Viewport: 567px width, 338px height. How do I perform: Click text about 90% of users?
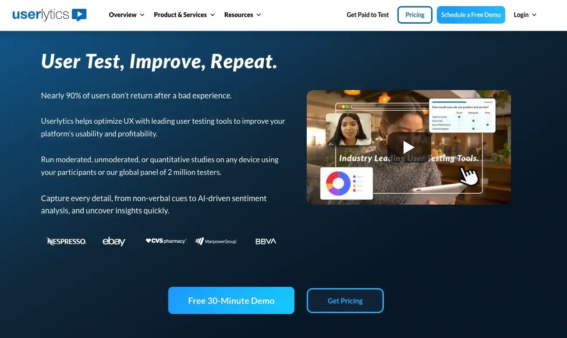click(136, 95)
